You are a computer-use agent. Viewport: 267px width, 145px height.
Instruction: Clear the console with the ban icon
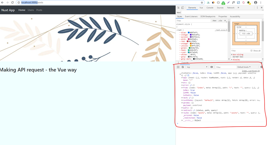click(x=183, y=67)
